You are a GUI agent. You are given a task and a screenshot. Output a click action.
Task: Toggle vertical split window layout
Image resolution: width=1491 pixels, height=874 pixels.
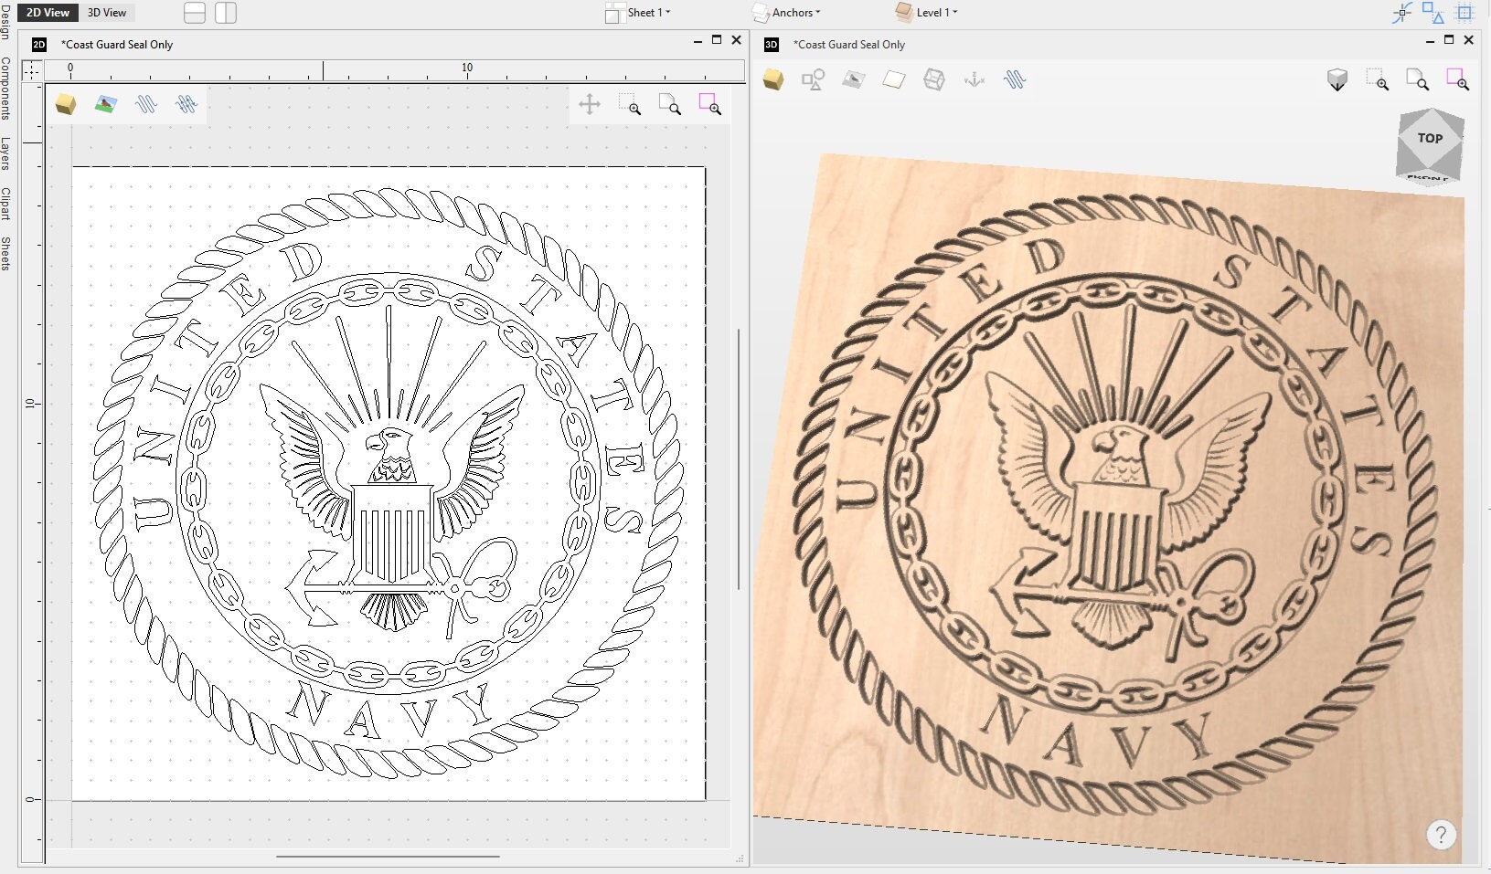tap(226, 13)
